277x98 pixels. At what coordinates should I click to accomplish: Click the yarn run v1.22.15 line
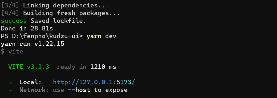(x=32, y=44)
